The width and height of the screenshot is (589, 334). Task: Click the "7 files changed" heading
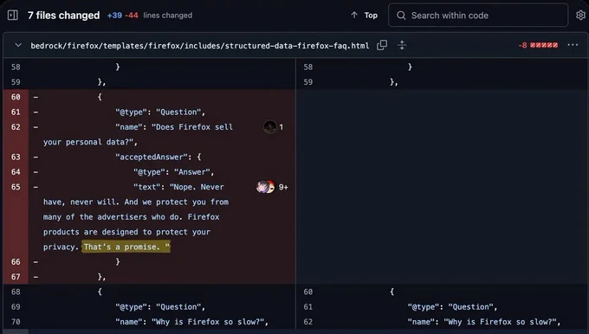coord(64,16)
